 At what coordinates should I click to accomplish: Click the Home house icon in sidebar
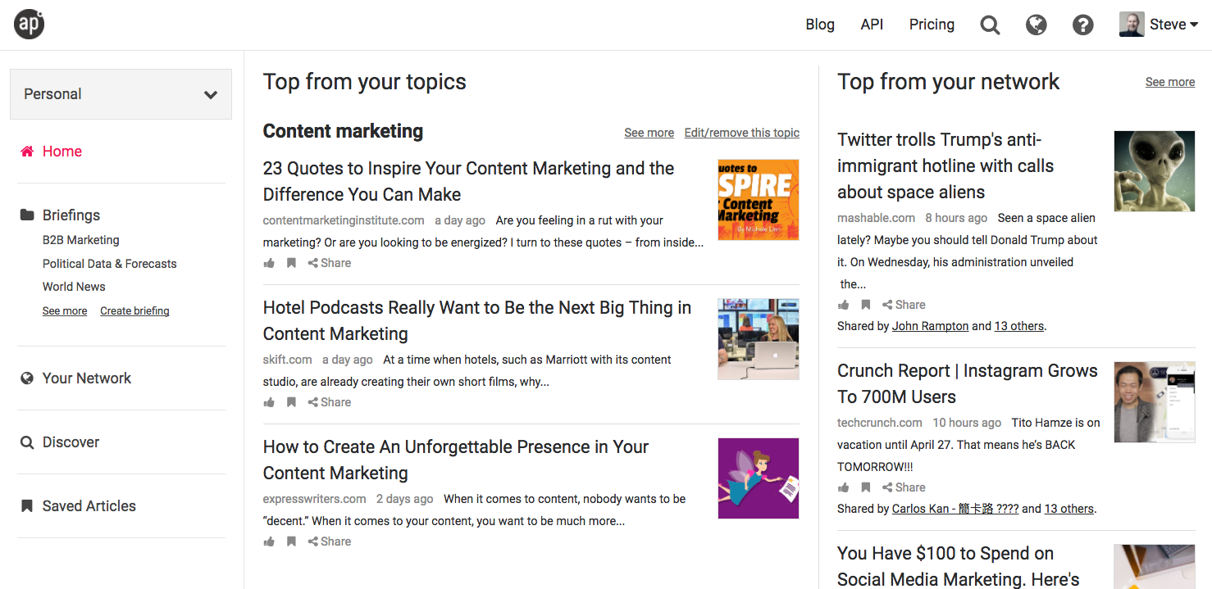27,152
